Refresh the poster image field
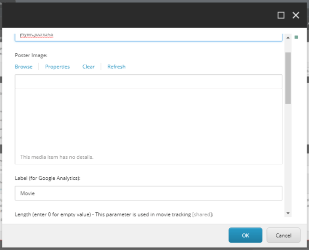 tap(116, 67)
